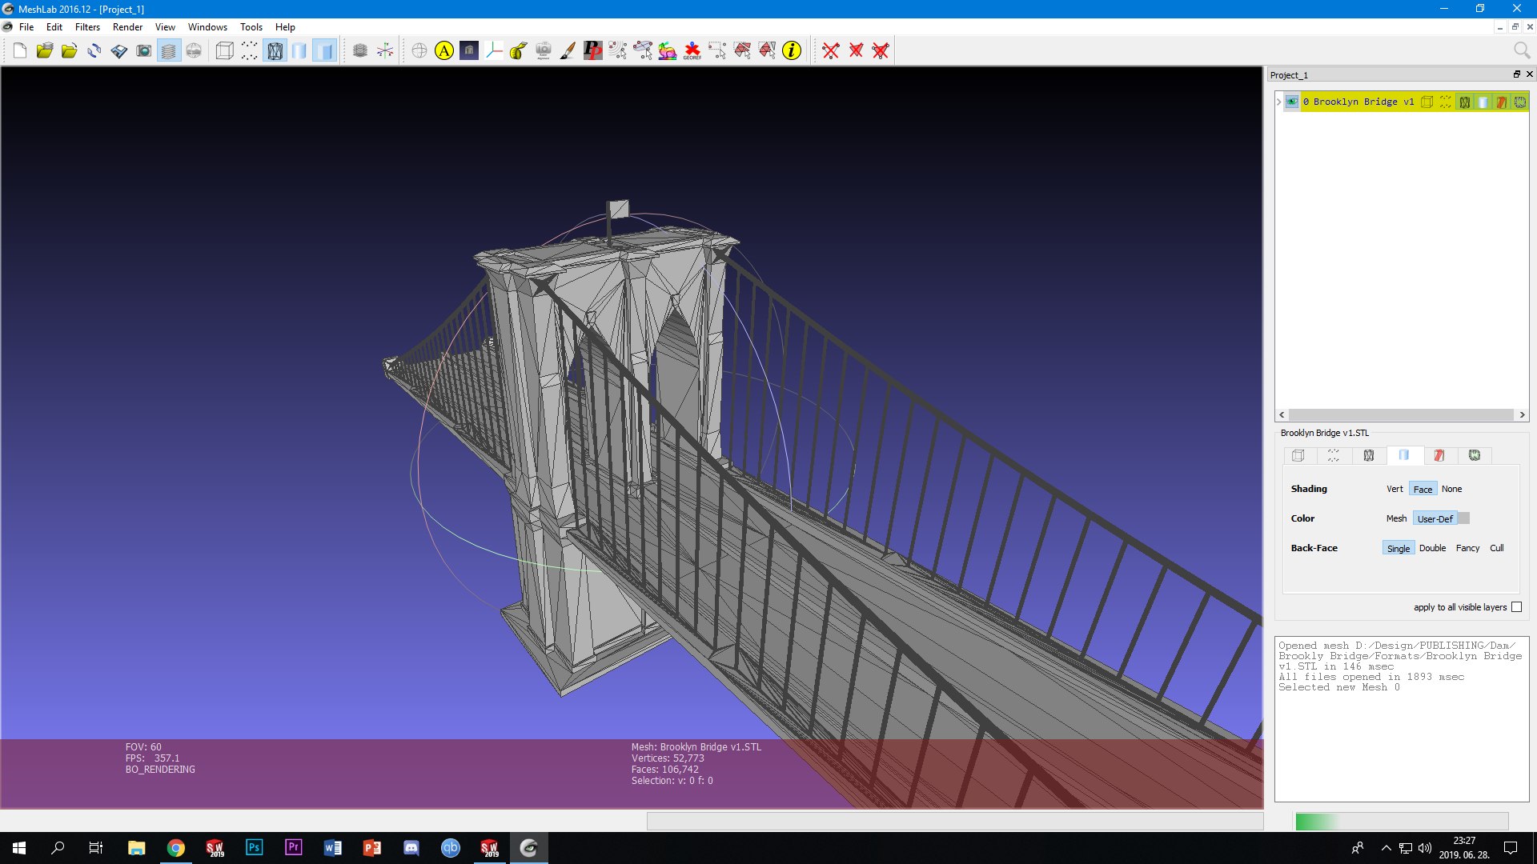Toggle the Show Layer Dialog icon
The height and width of the screenshot is (864, 1537).
pyautogui.click(x=169, y=51)
